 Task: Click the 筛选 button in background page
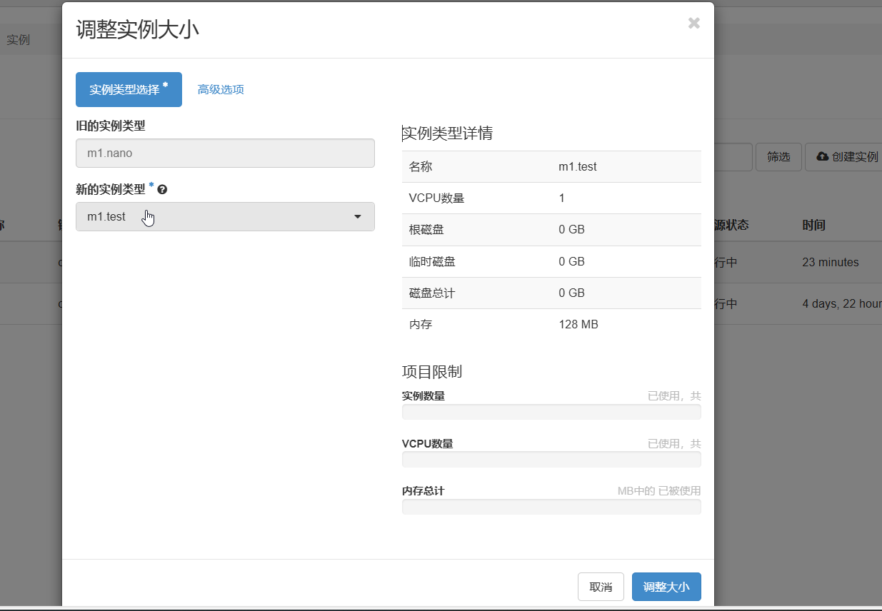(x=778, y=157)
